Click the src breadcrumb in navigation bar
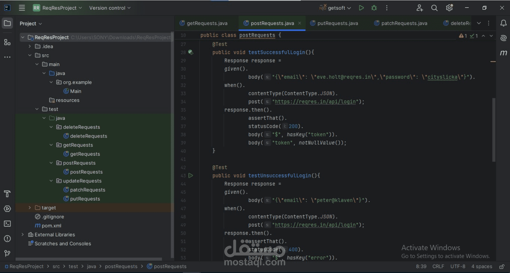 tap(56, 266)
